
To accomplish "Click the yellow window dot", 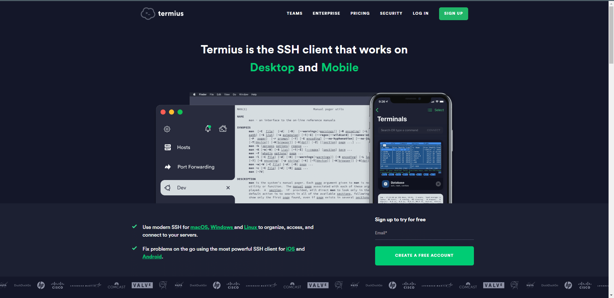I will pyautogui.click(x=171, y=112).
